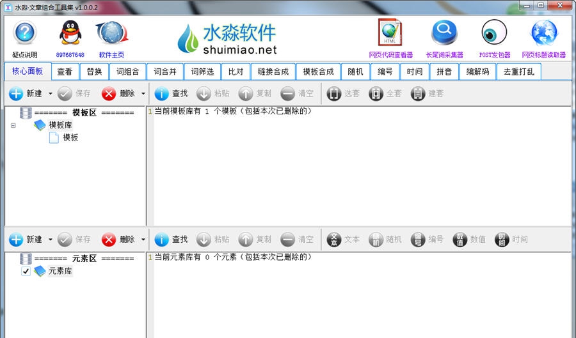This screenshot has width=576, height=338.
Task: Open template 新建 dropdown arrow
Action: (51, 93)
